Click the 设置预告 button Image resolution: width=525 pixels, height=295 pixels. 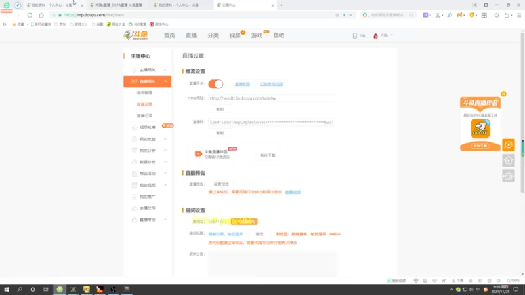(x=221, y=184)
